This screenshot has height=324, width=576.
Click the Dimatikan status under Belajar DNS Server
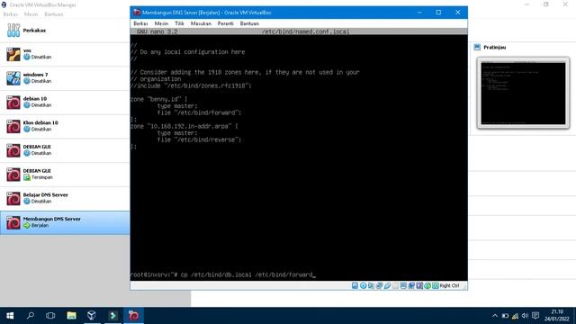(41, 202)
